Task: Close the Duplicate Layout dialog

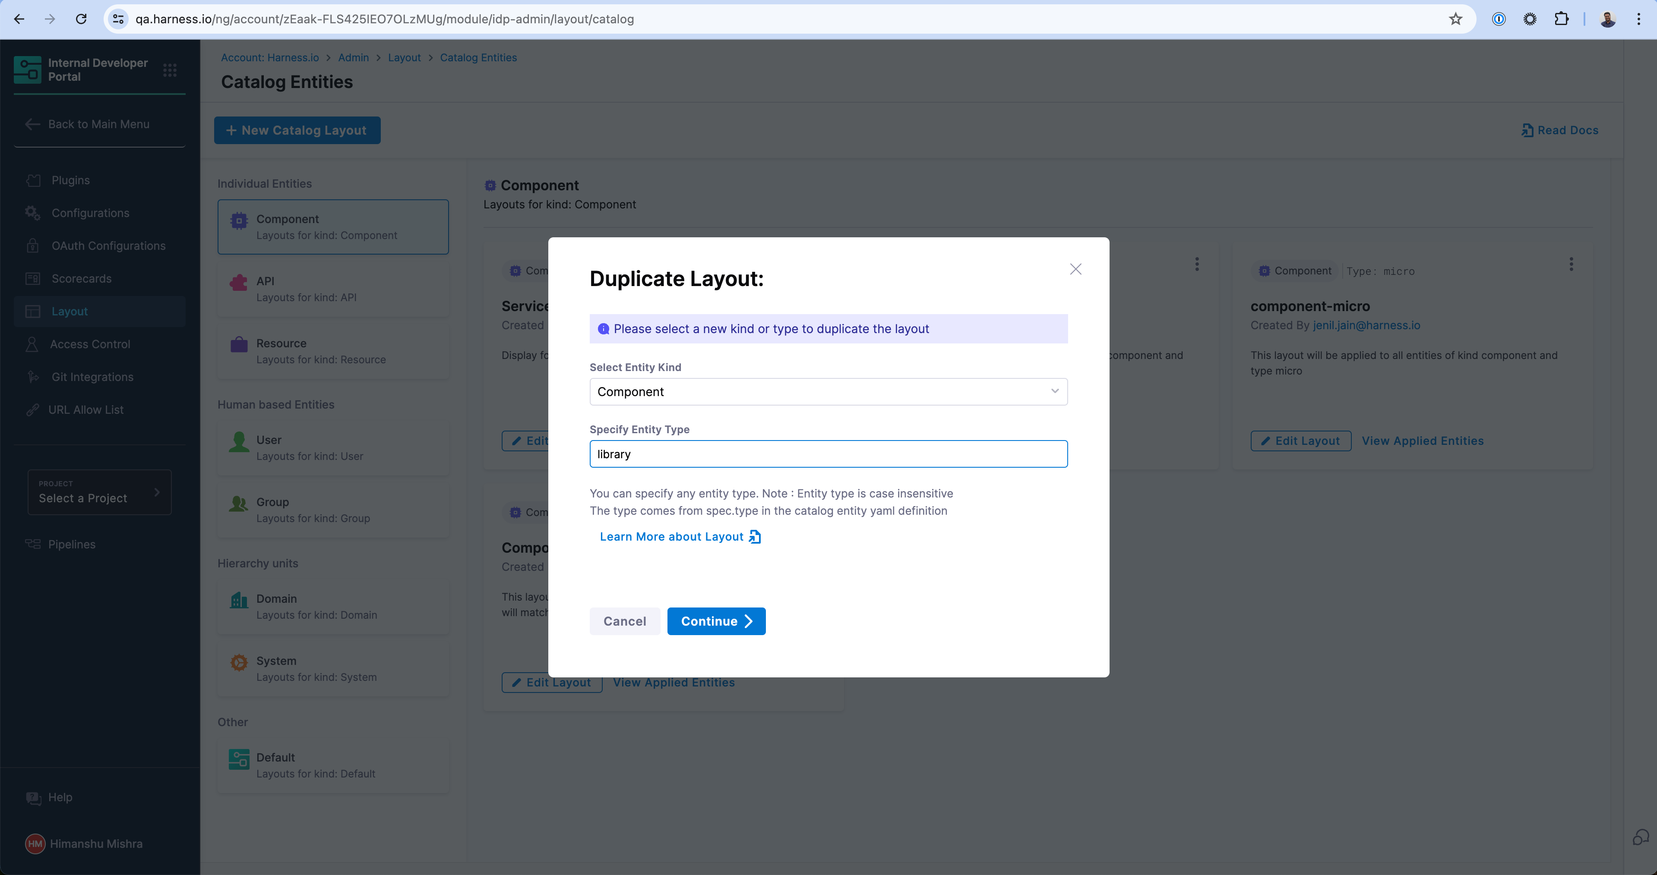Action: click(x=1075, y=269)
